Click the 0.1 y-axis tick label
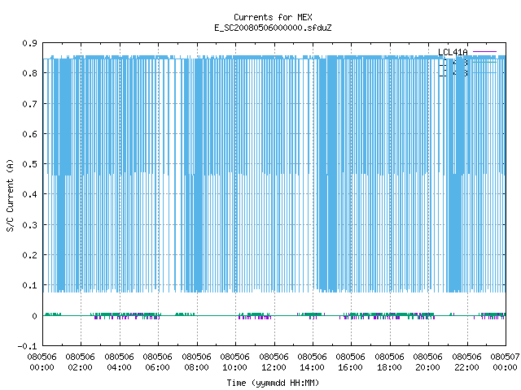 click(29, 285)
